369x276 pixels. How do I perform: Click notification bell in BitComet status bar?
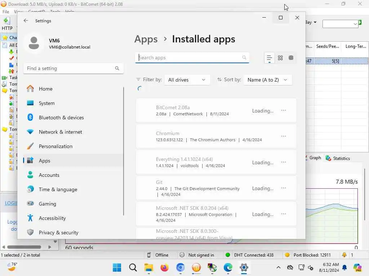[x=344, y=255]
